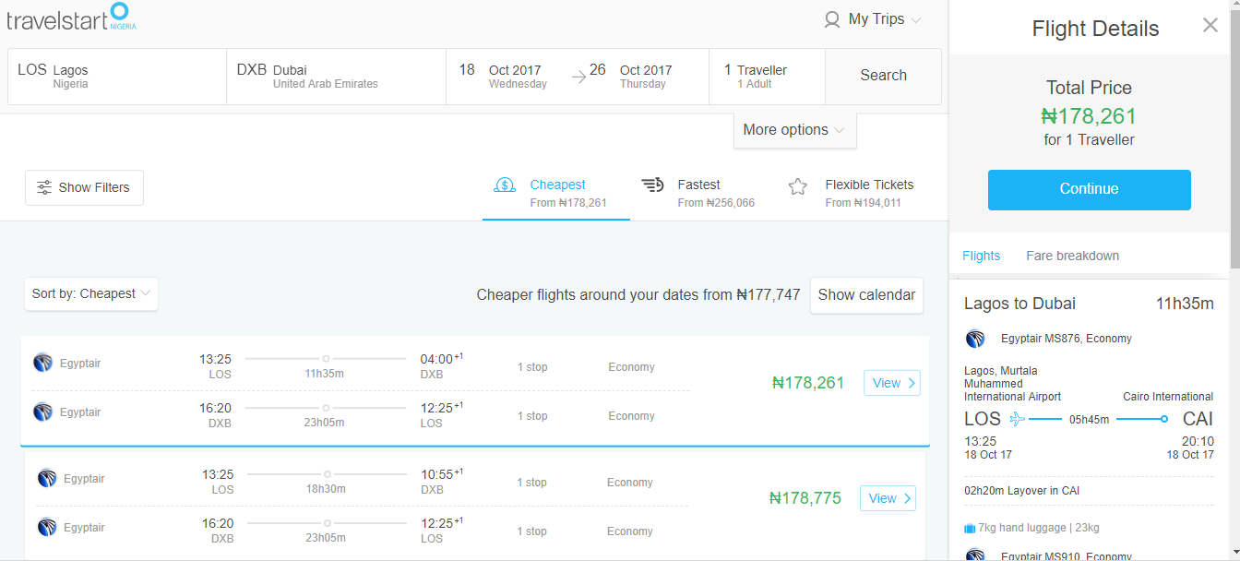The width and height of the screenshot is (1240, 561).
Task: Click the 'for 1 Traveller' text
Action: click(1089, 140)
